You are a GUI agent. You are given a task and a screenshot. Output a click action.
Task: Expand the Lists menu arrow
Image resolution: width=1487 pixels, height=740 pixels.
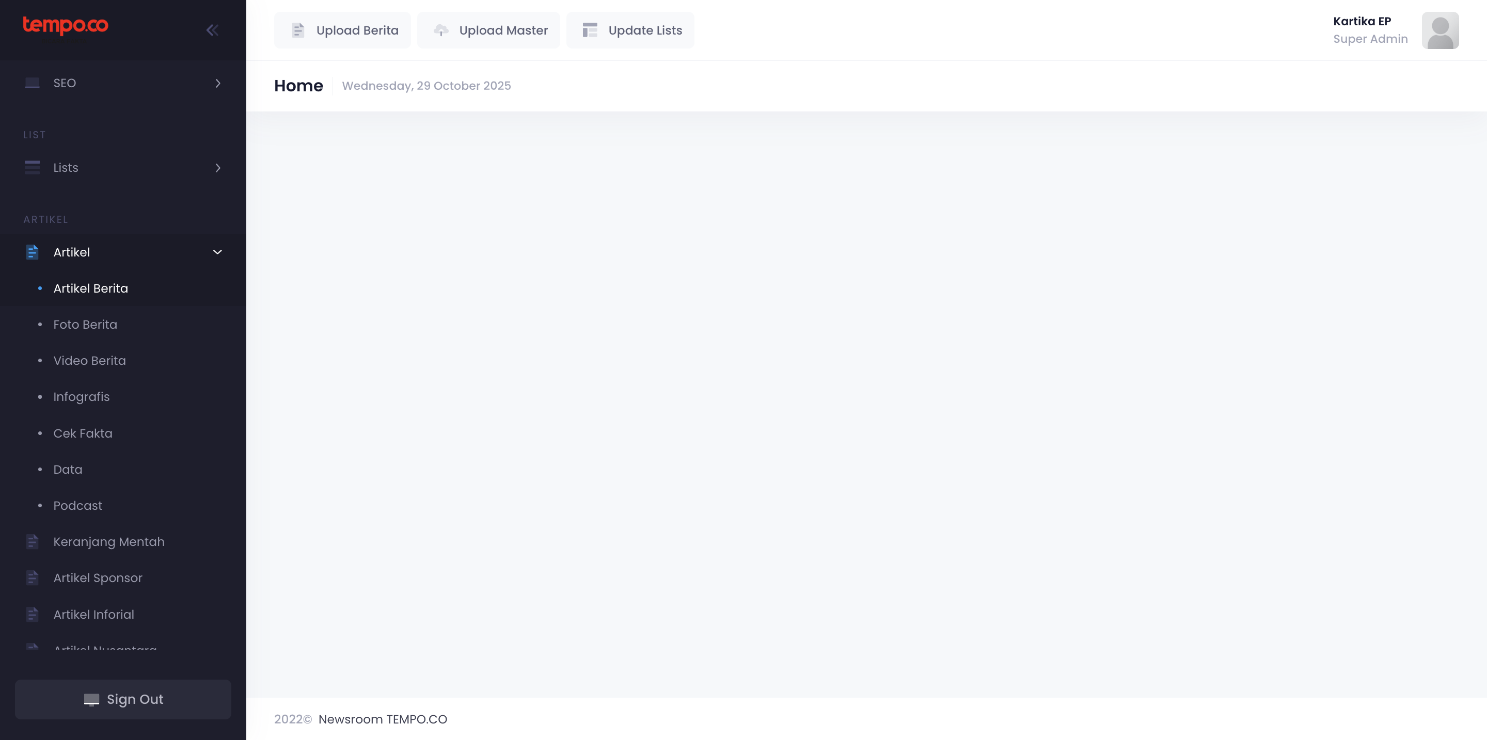coord(217,168)
